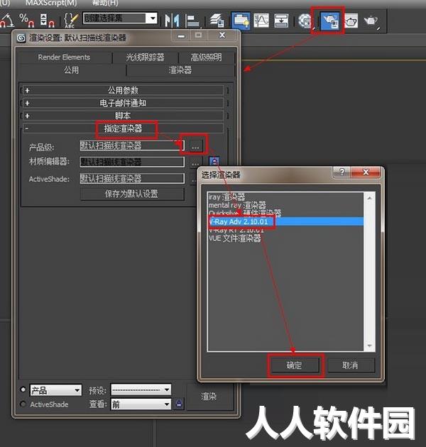Click 取消 in the 选择渲染器 dialog
Image resolution: width=426 pixels, height=447 pixels.
[350, 365]
